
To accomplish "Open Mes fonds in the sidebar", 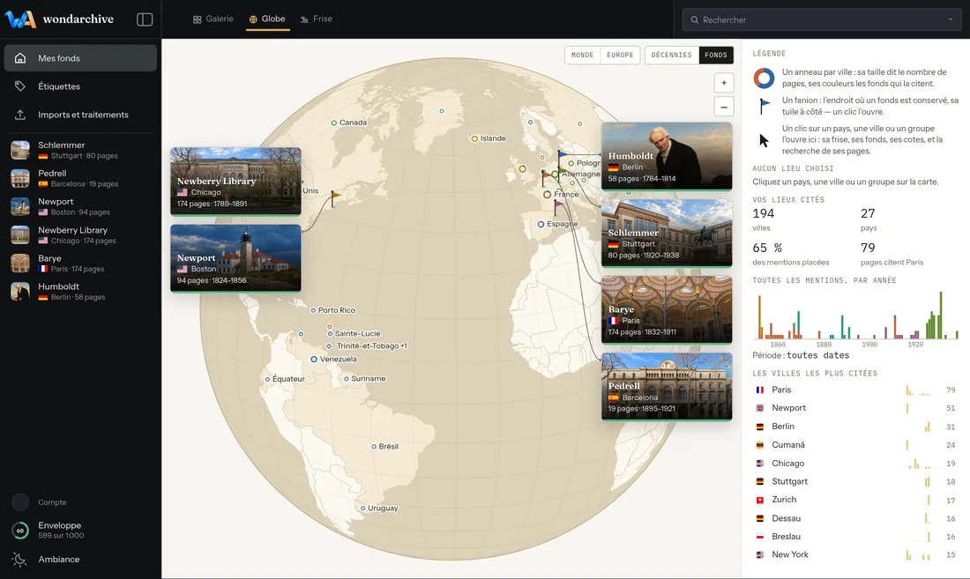I will [80, 58].
